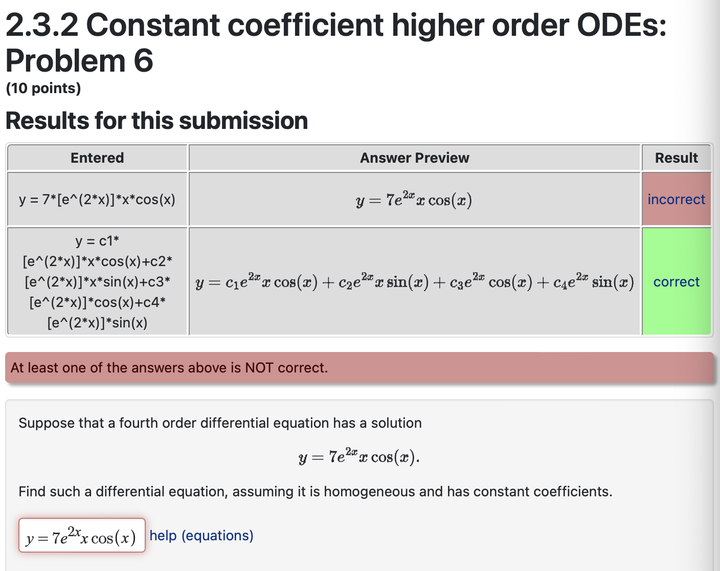Click the second entered answer with c1 through c4
Screen dimensions: 720x571
click(x=97, y=281)
